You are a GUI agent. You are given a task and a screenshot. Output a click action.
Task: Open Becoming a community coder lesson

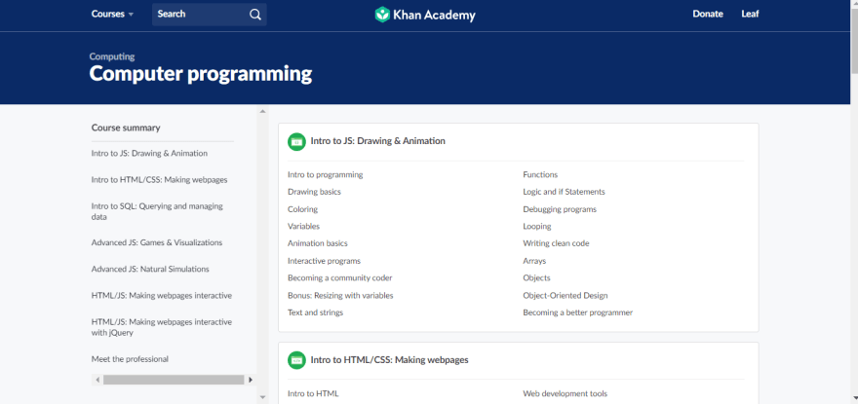(340, 278)
